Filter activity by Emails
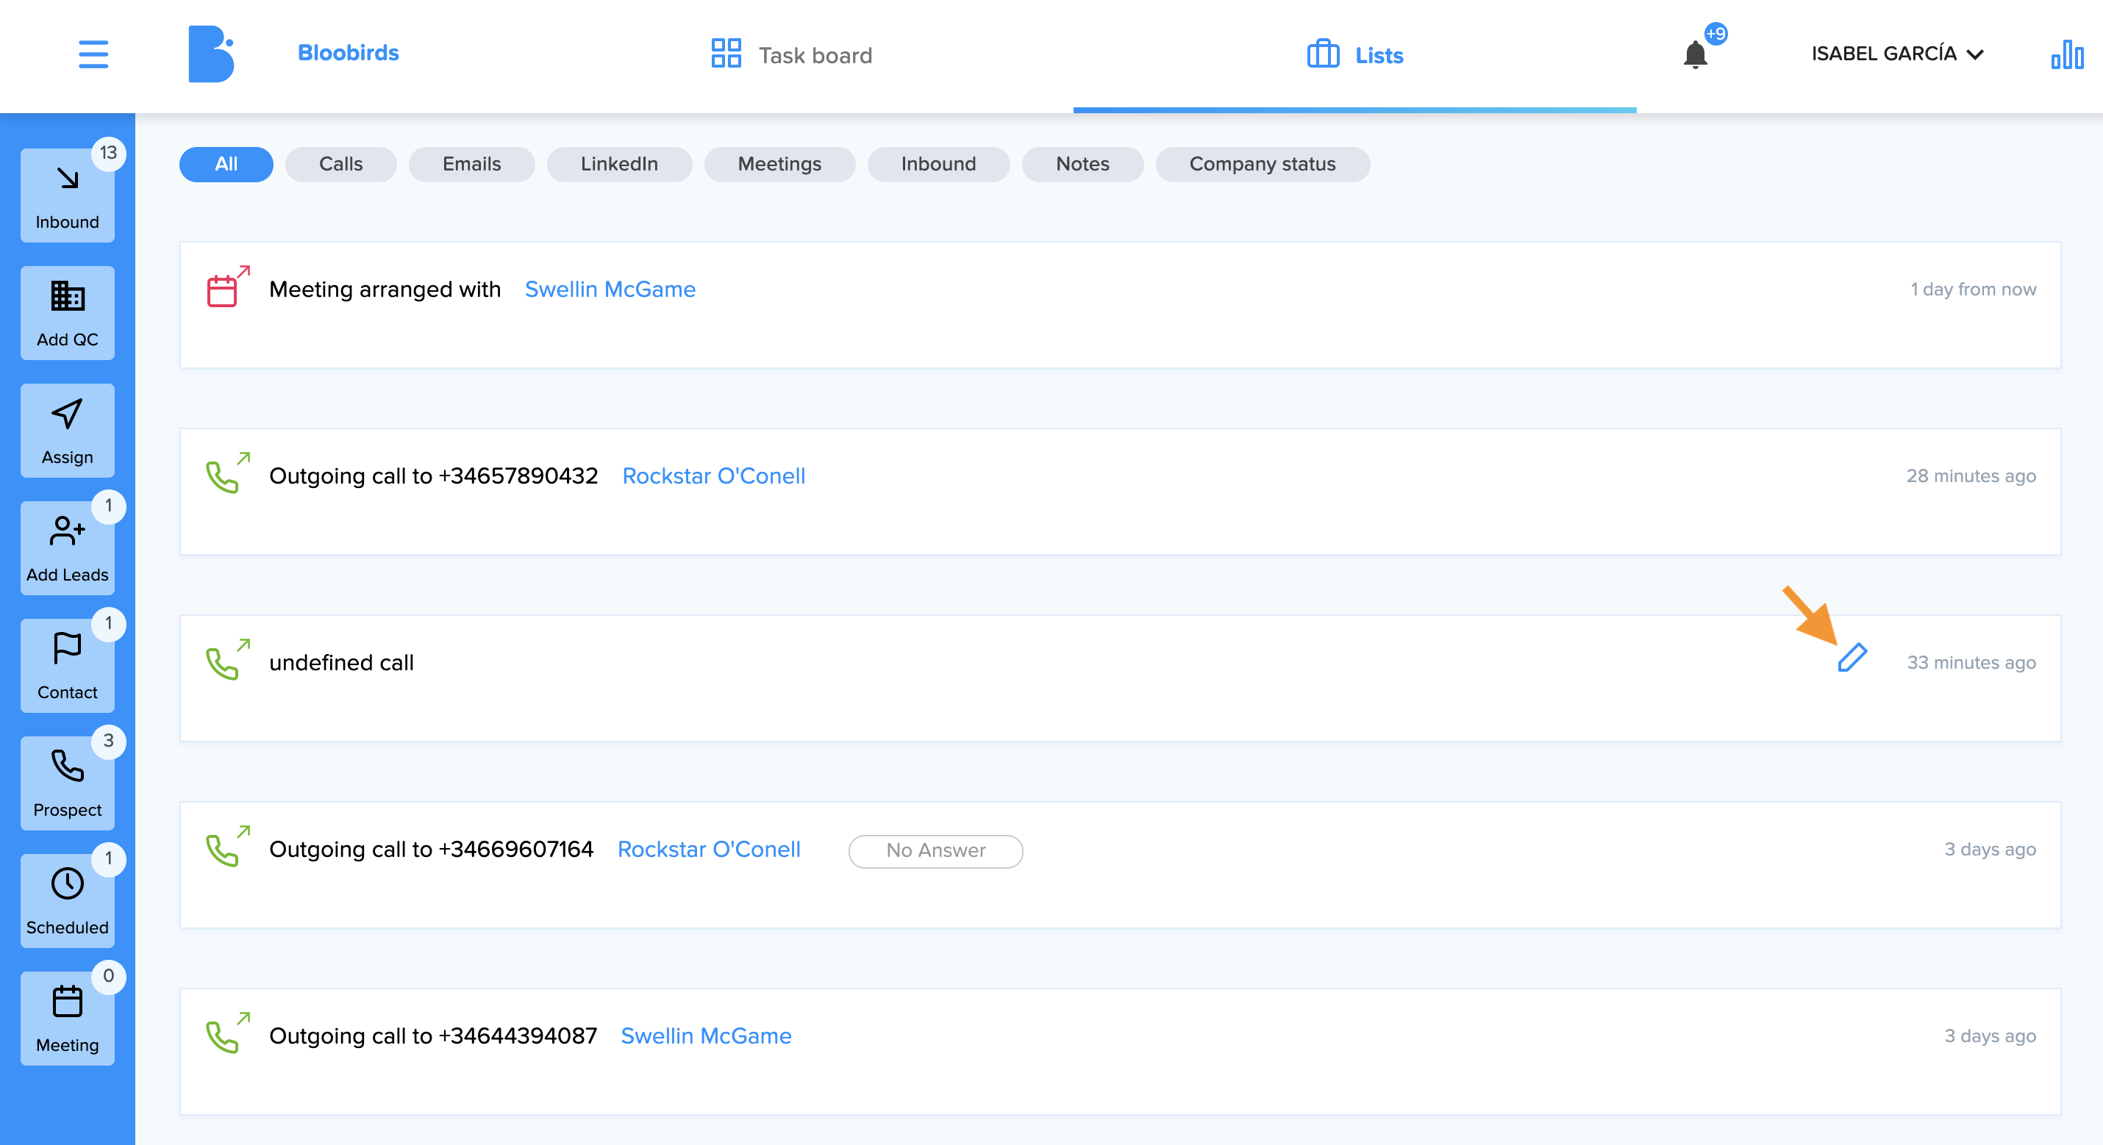Image resolution: width=2103 pixels, height=1145 pixels. pyautogui.click(x=471, y=164)
